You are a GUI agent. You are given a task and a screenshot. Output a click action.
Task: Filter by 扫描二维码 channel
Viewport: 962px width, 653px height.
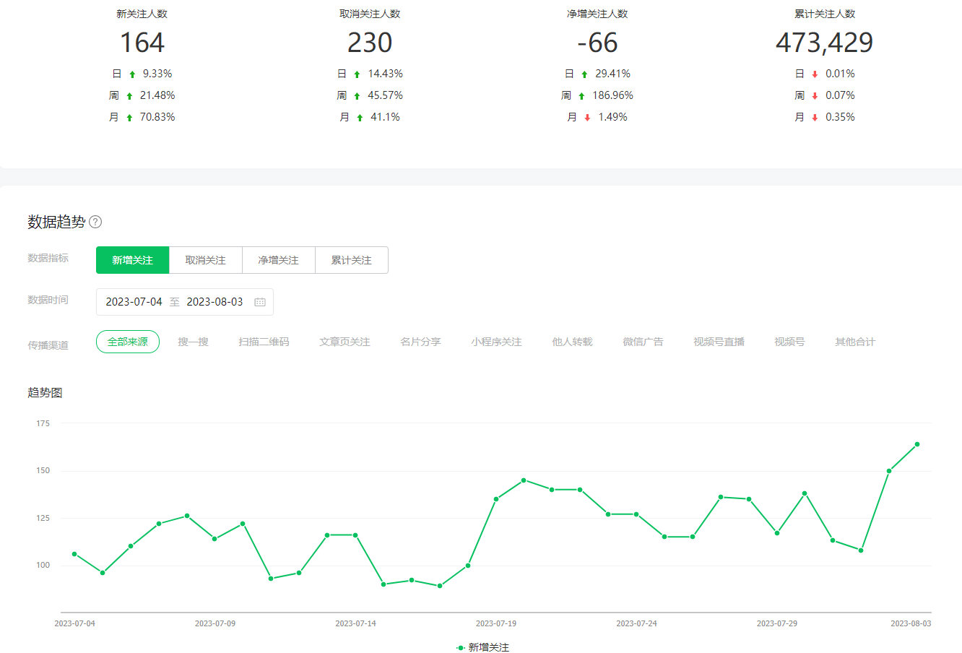(x=264, y=342)
